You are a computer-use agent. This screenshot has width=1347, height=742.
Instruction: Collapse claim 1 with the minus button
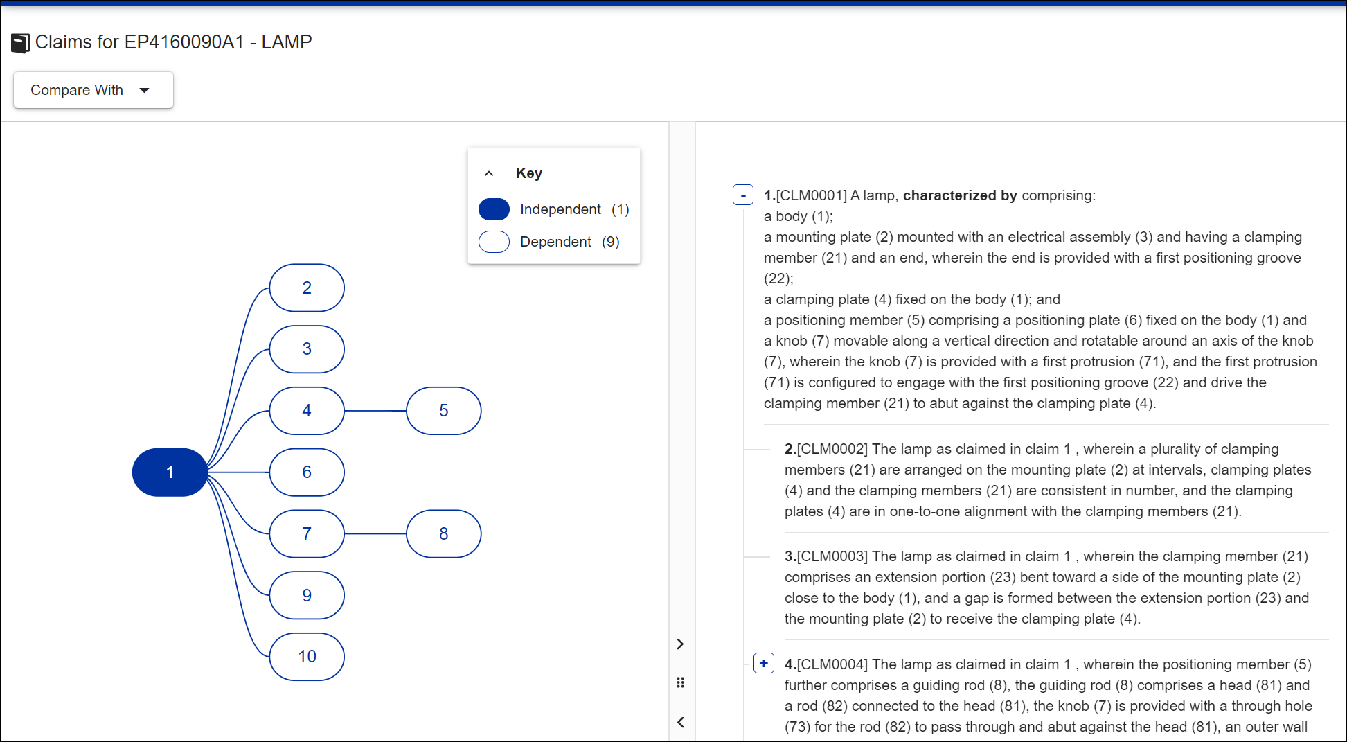(743, 195)
